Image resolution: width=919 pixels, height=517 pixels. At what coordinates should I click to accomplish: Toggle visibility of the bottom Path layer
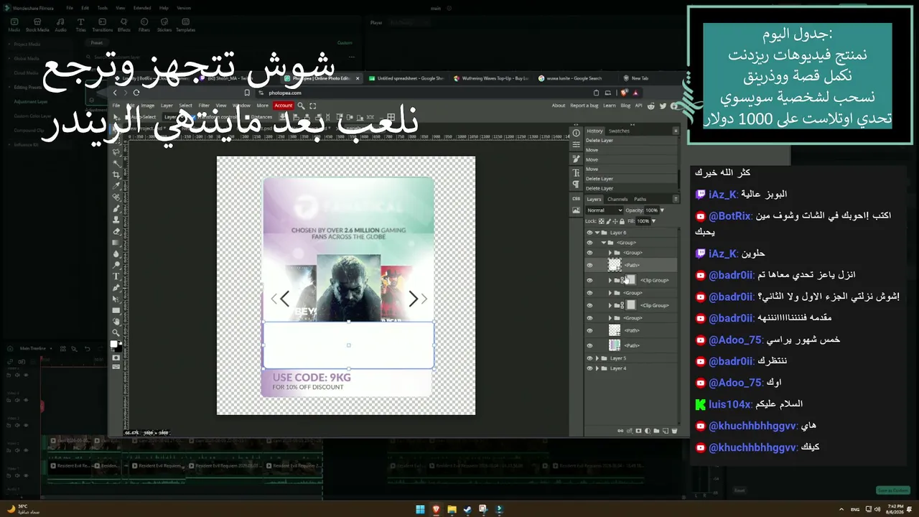(x=589, y=345)
